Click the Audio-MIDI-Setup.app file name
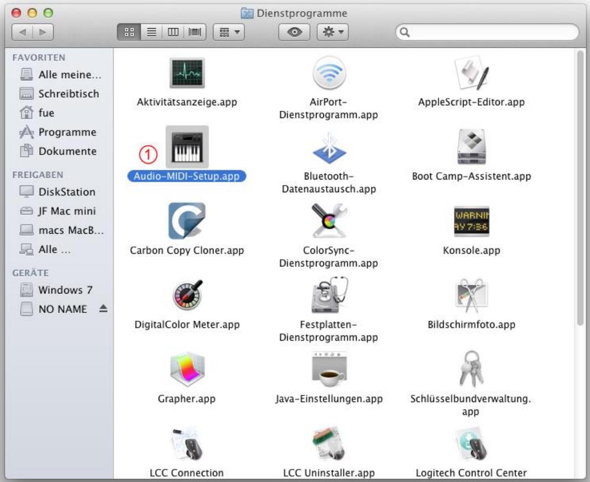Viewport: 590px width, 482px height. point(187,176)
